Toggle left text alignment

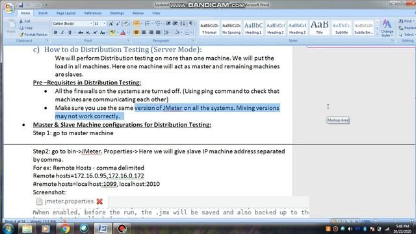tap(136, 32)
